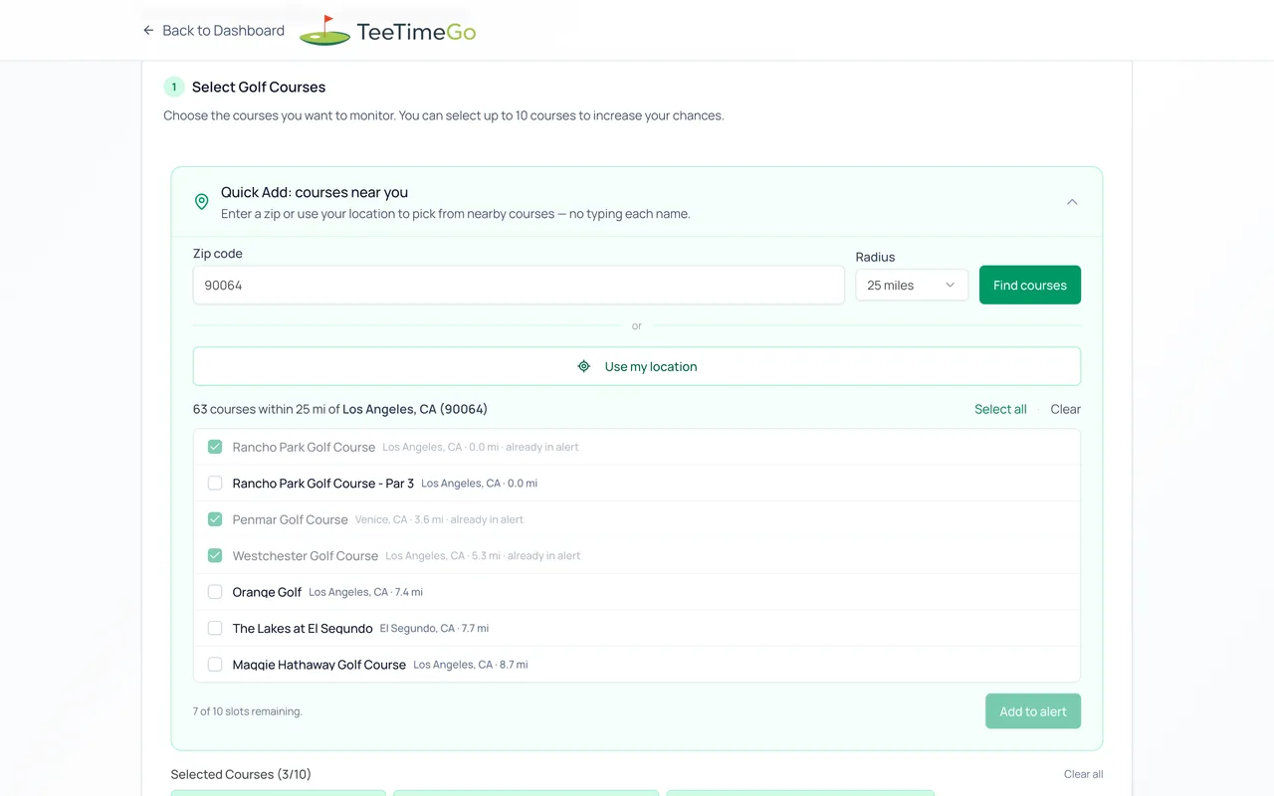Click the Add to alert button
Viewport: 1274px width, 796px height.
coord(1033,711)
